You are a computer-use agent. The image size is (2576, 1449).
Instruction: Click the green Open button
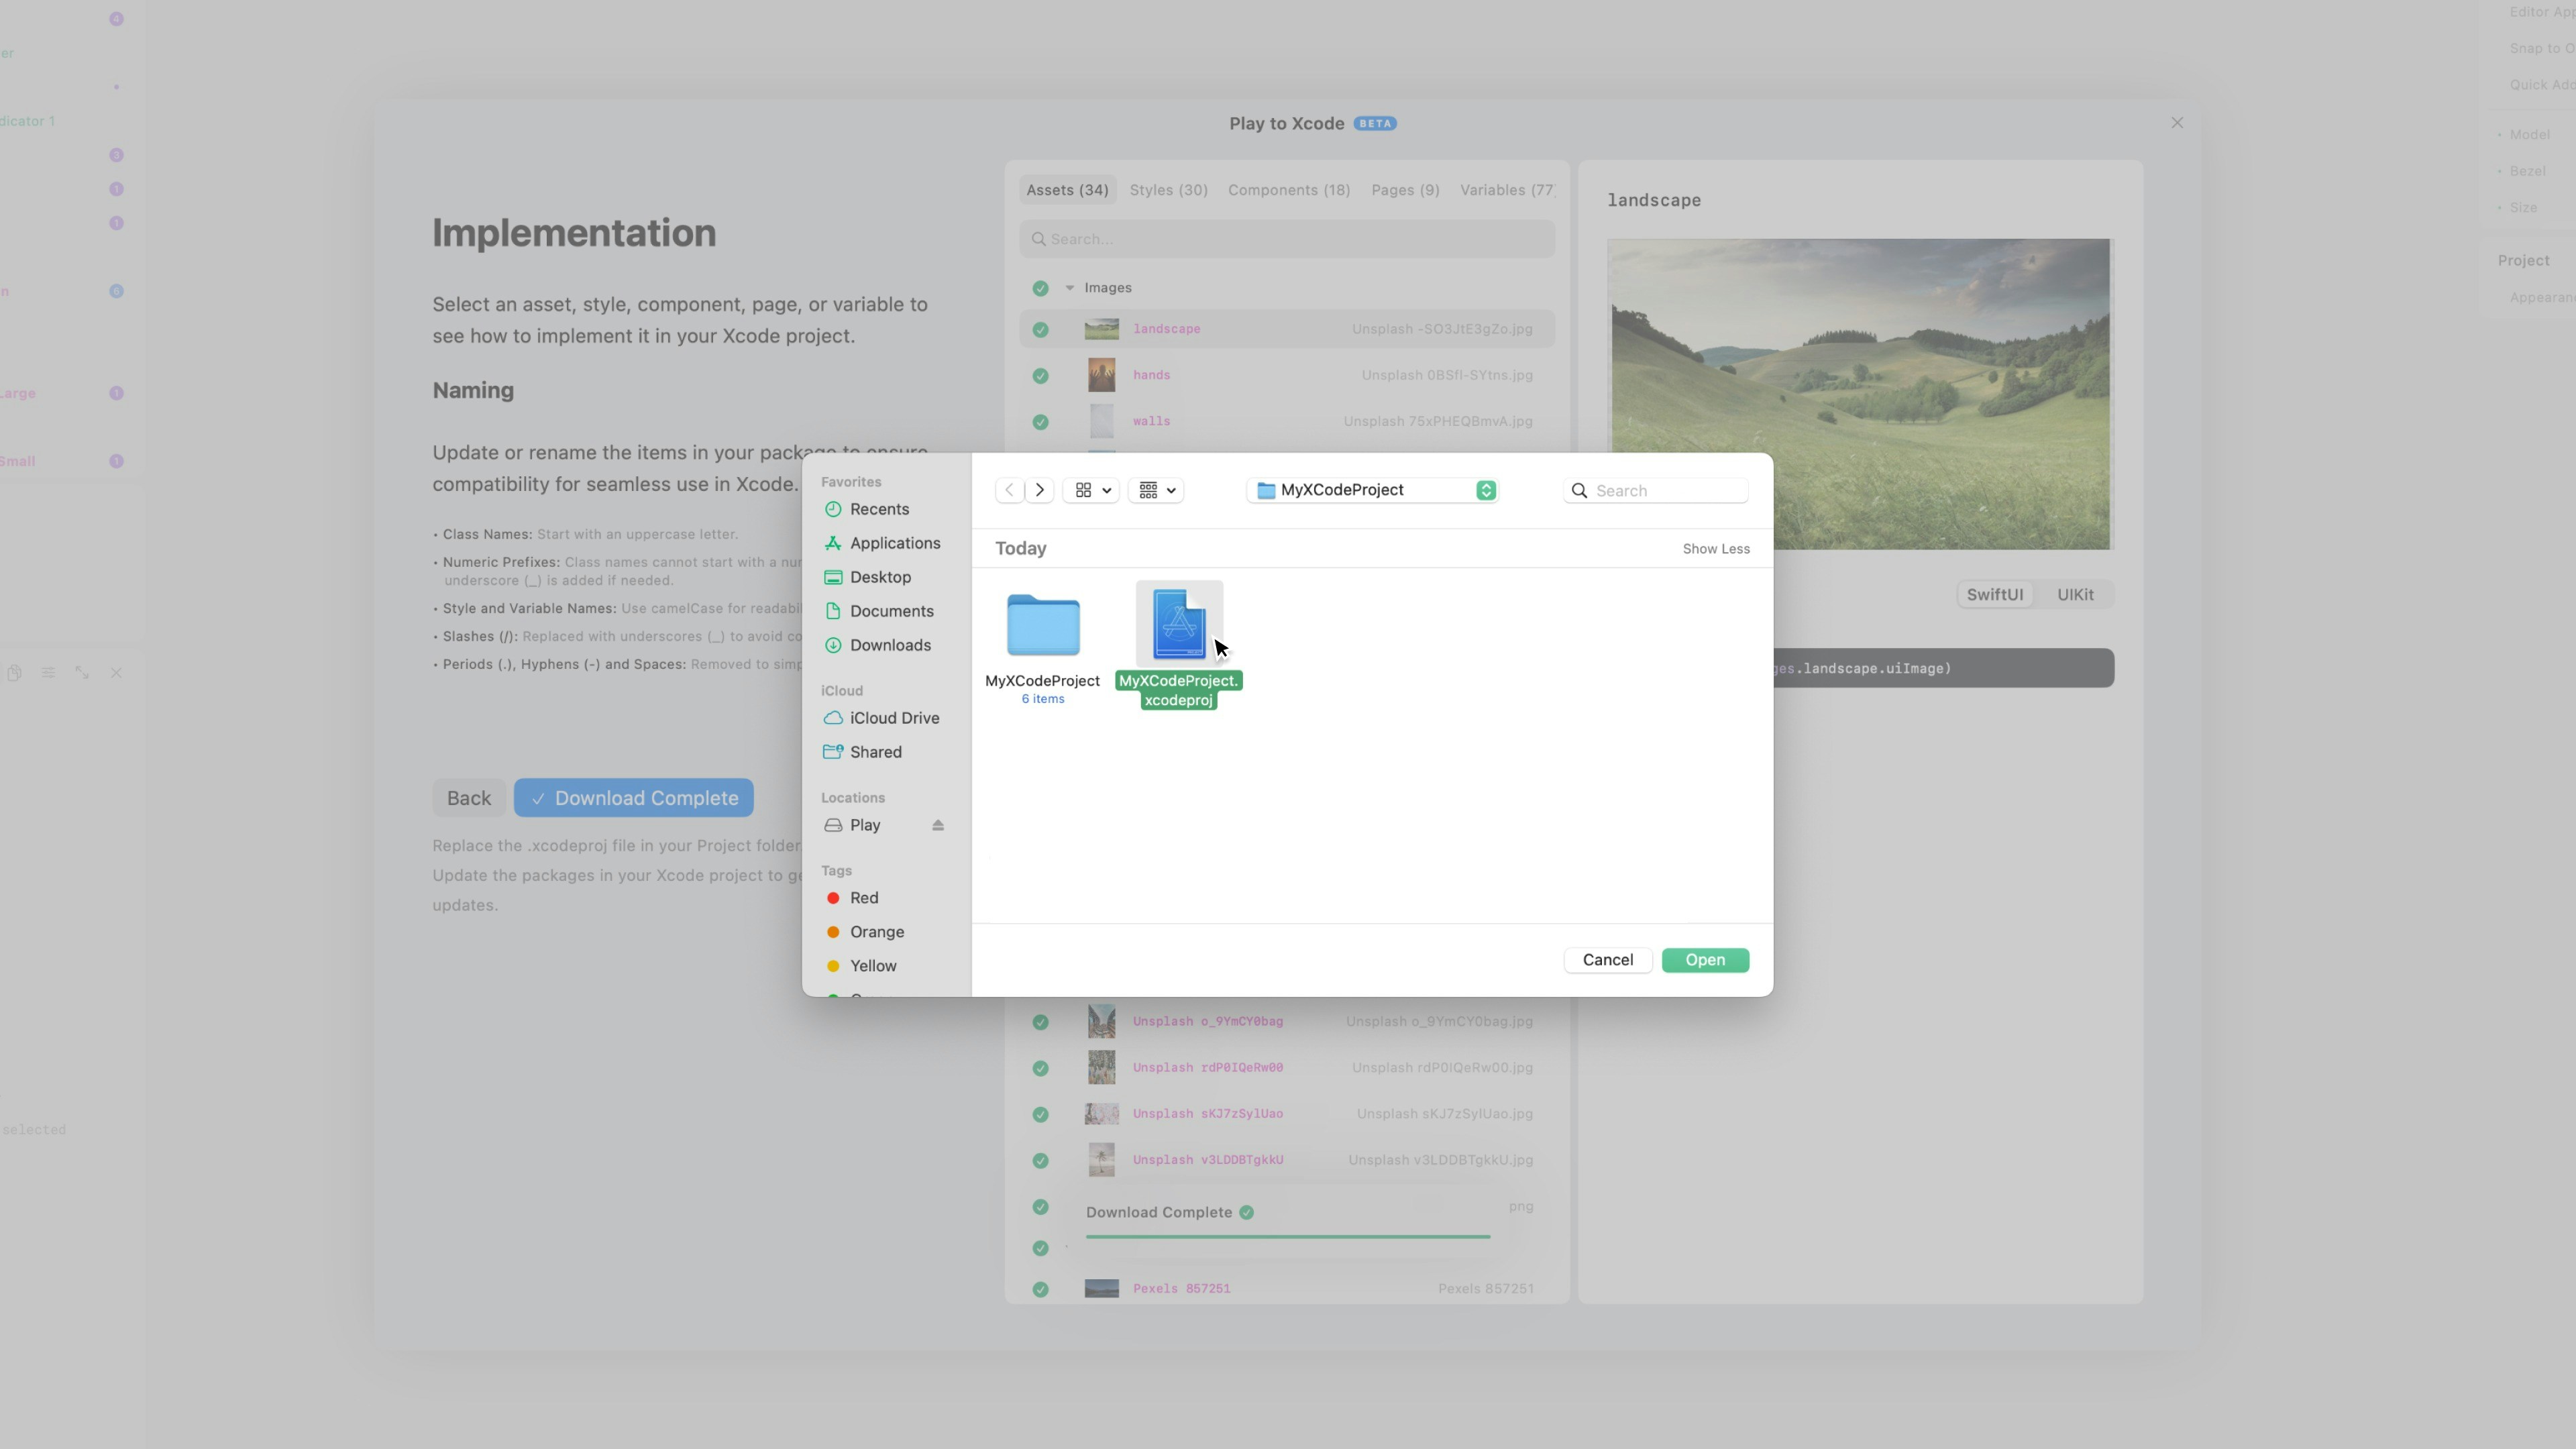1704,960
